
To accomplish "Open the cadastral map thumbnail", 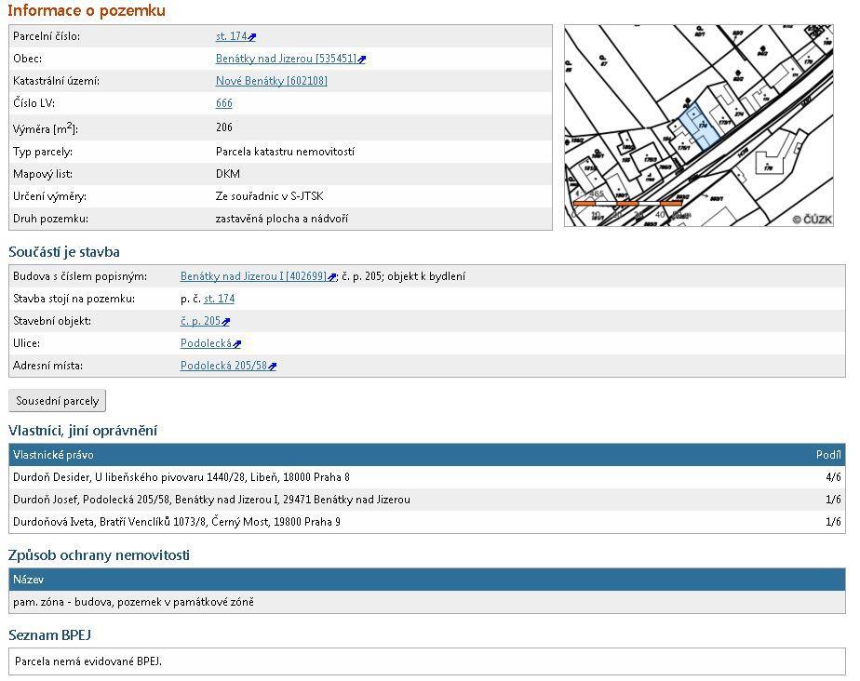I will coord(699,126).
